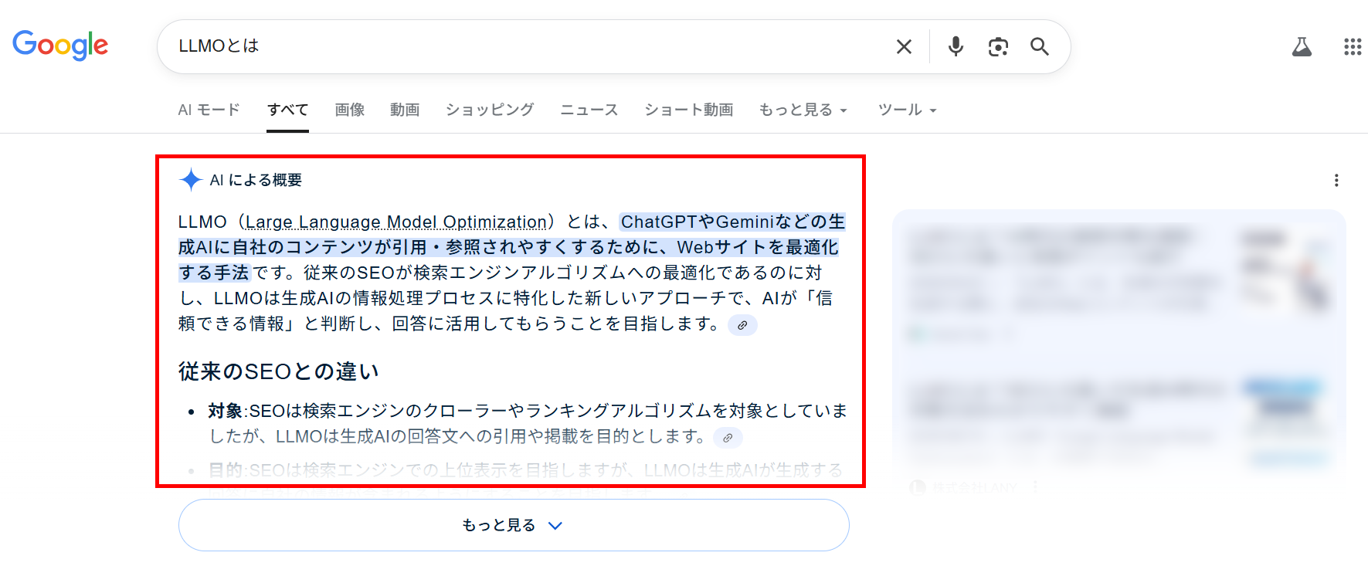This screenshot has width=1368, height=566.
Task: Open the ツール dropdown
Action: click(907, 110)
